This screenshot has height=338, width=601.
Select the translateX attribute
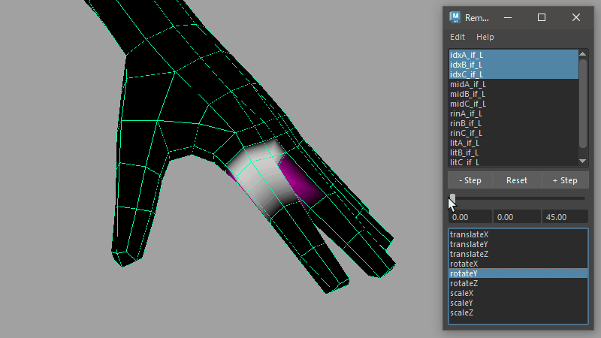click(x=470, y=234)
